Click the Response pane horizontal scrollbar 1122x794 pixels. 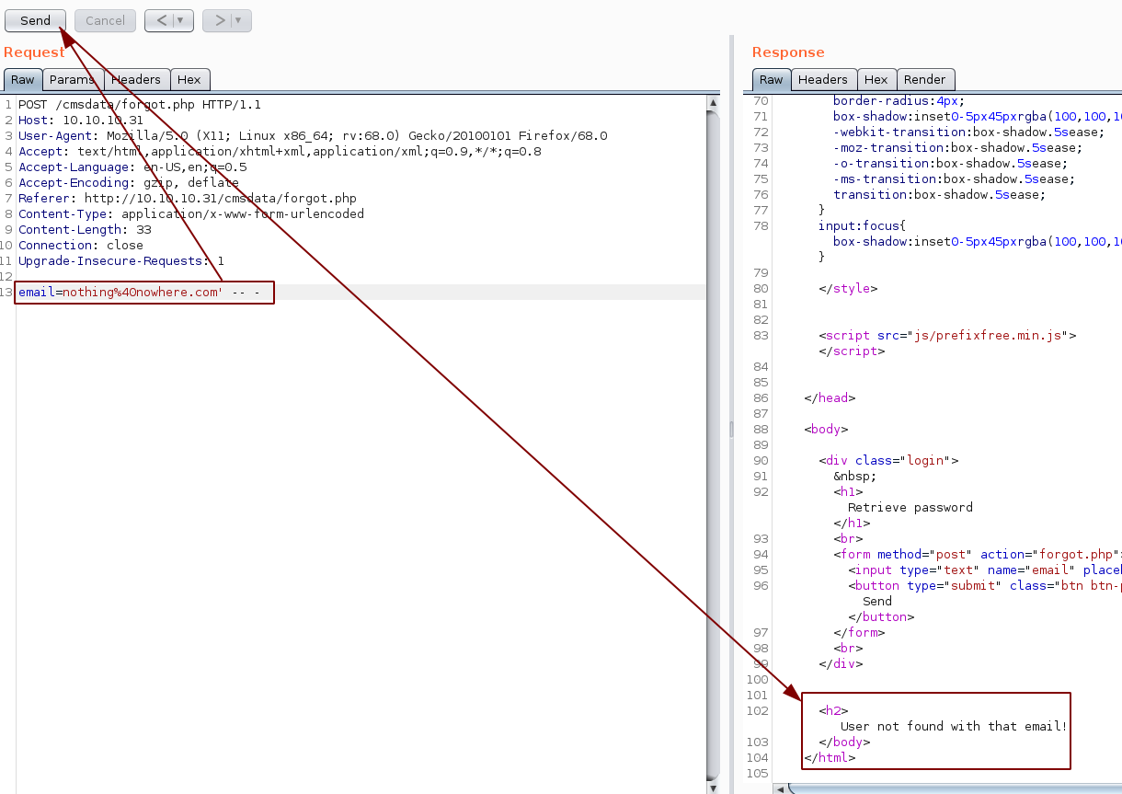[955, 788]
